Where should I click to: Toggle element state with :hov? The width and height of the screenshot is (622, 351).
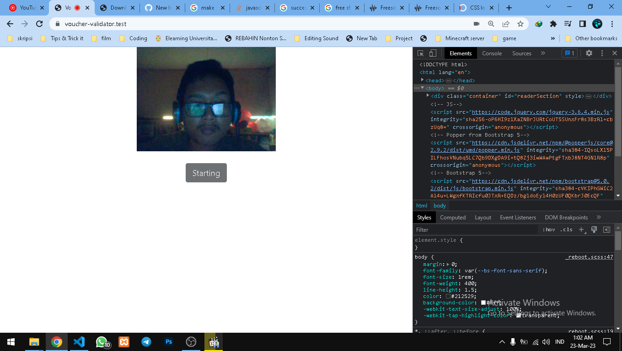tap(548, 229)
